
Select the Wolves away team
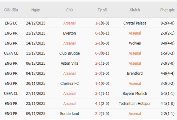tap(135, 43)
